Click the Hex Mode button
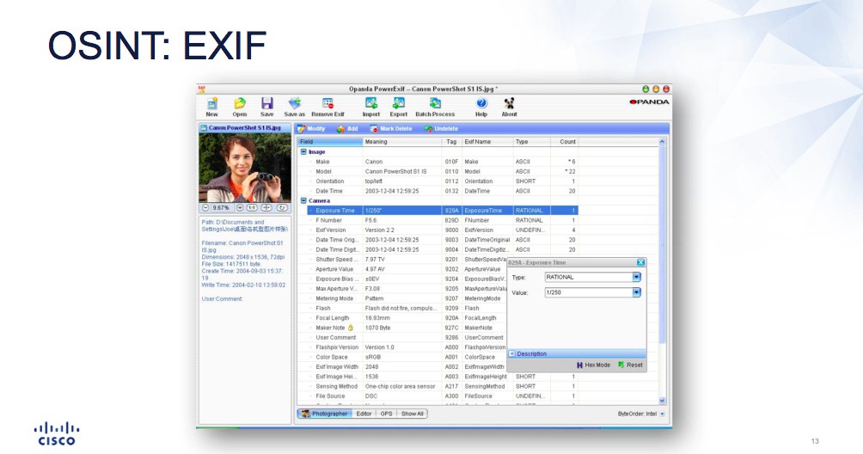The image size is (863, 454). click(593, 365)
